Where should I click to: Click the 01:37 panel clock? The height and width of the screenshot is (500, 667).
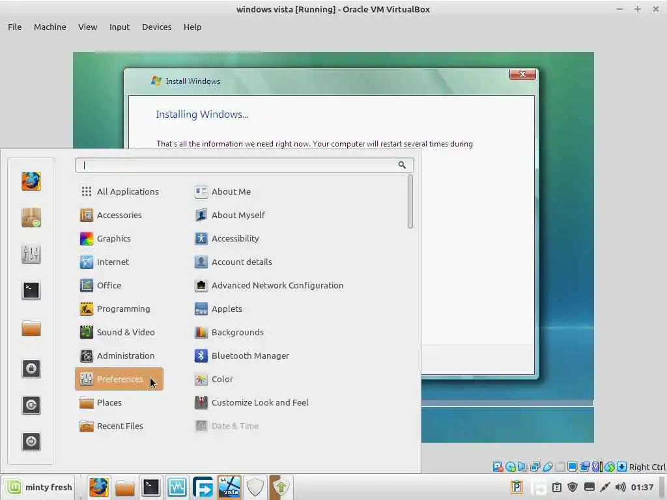[642, 487]
